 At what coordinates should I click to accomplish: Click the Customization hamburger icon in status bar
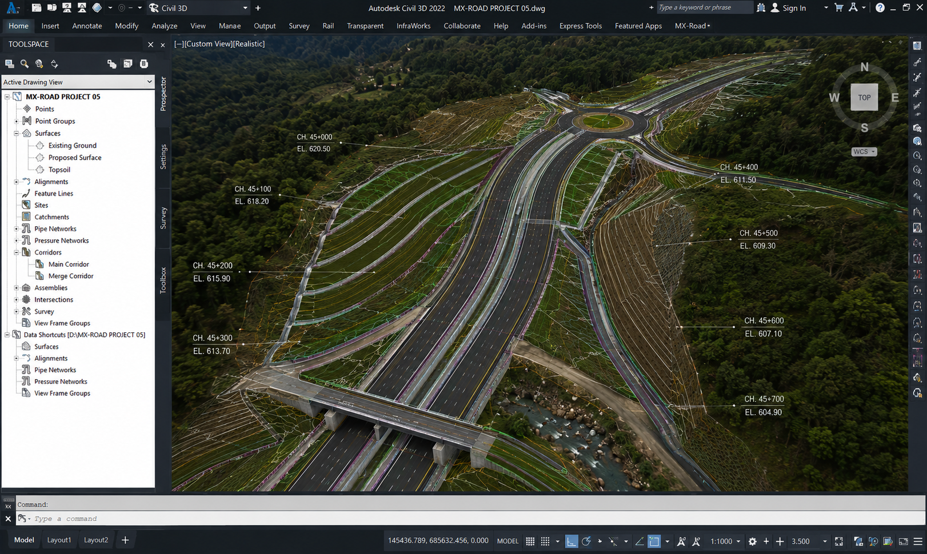pyautogui.click(x=918, y=541)
